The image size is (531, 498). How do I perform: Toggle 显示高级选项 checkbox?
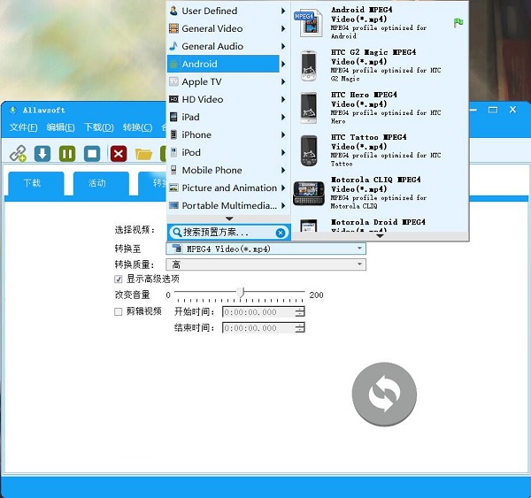[x=118, y=280]
